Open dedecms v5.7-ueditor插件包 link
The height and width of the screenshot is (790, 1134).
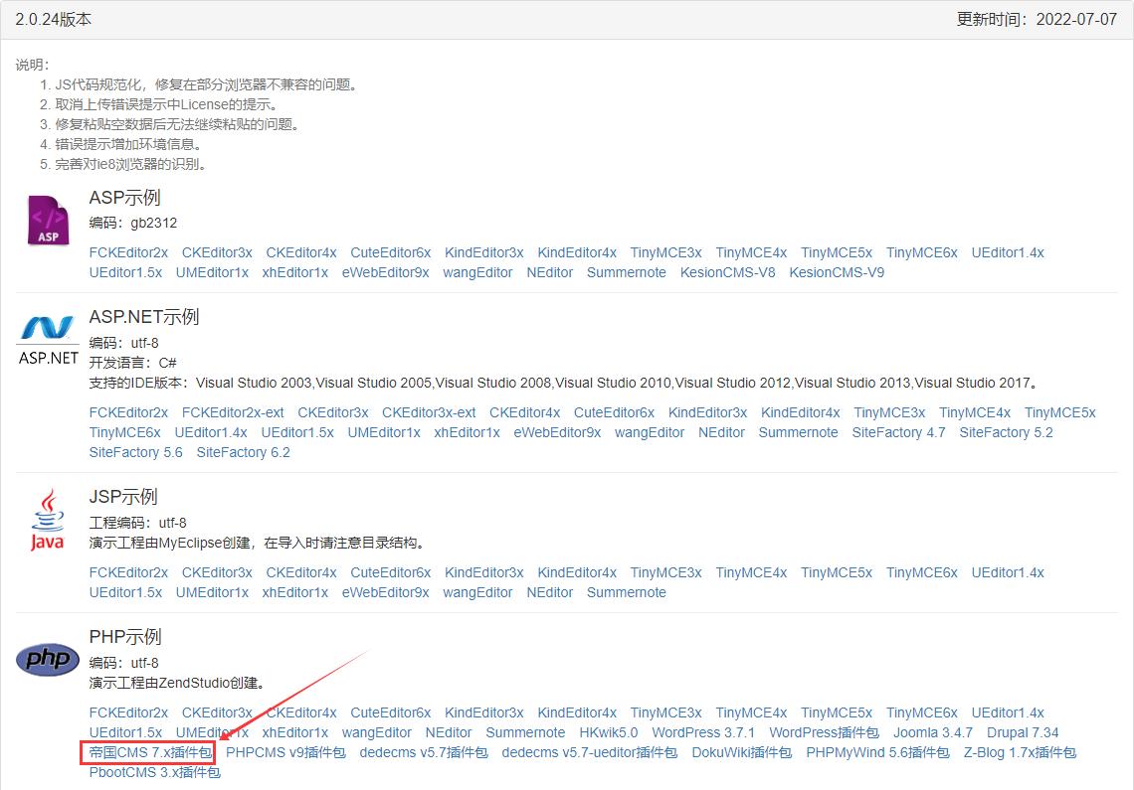click(x=590, y=752)
